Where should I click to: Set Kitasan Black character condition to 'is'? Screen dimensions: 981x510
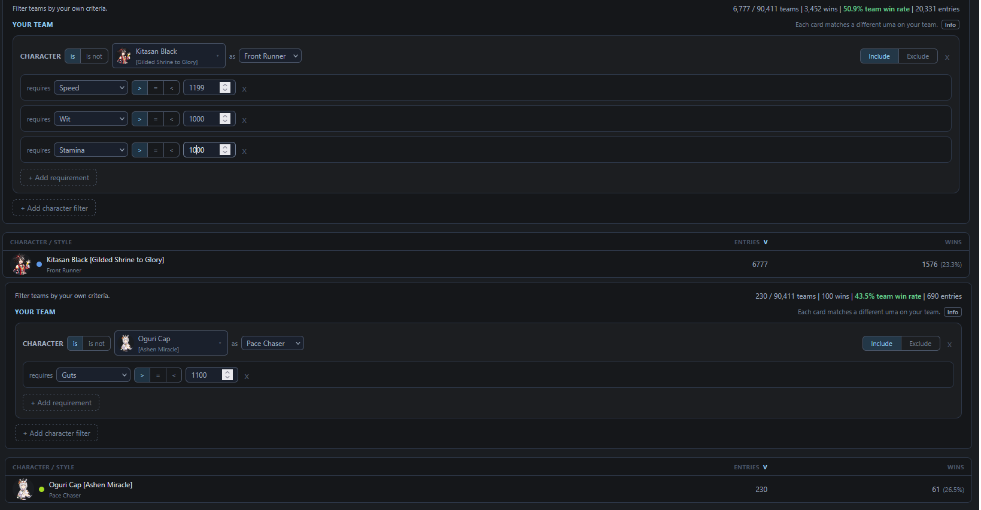tap(73, 56)
